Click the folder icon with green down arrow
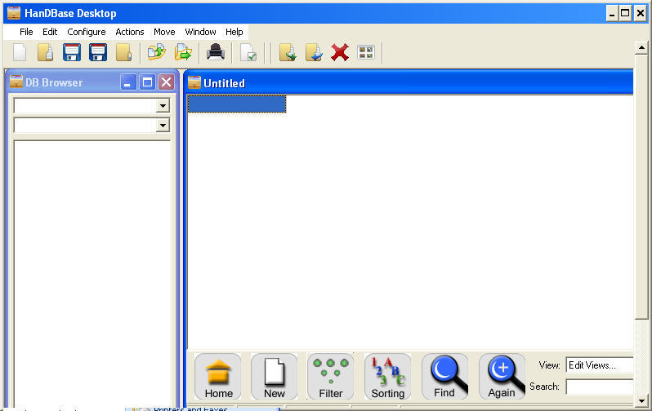Viewport: 652px width, 411px height. [x=288, y=53]
